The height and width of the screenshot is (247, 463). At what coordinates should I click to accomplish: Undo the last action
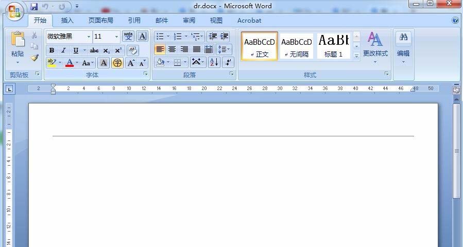45,6
